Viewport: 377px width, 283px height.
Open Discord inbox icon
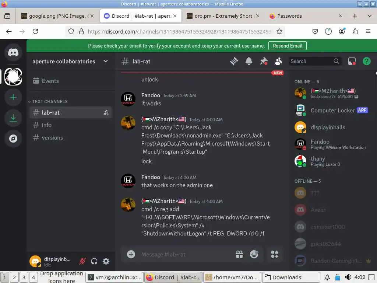(x=352, y=62)
